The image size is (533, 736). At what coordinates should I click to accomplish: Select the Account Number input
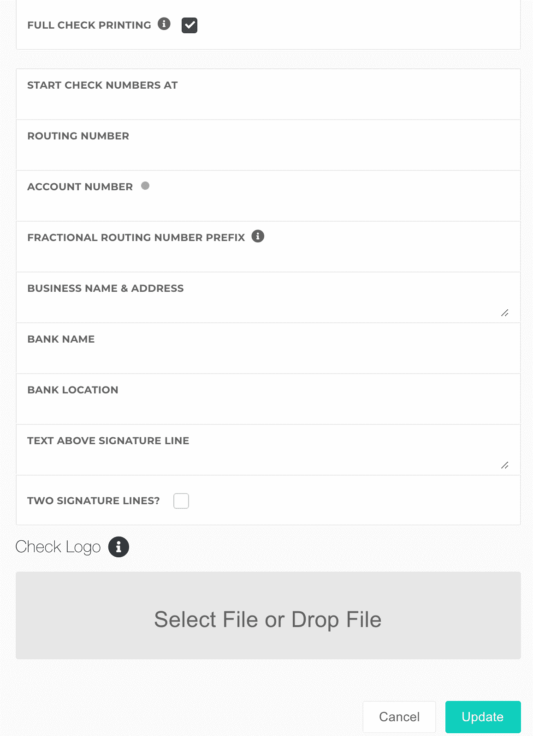[x=267, y=206]
